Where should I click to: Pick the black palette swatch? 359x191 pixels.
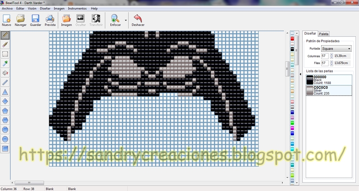pos(293,49)
